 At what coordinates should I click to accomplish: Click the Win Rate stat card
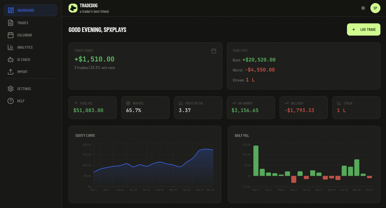pyautogui.click(x=145, y=108)
